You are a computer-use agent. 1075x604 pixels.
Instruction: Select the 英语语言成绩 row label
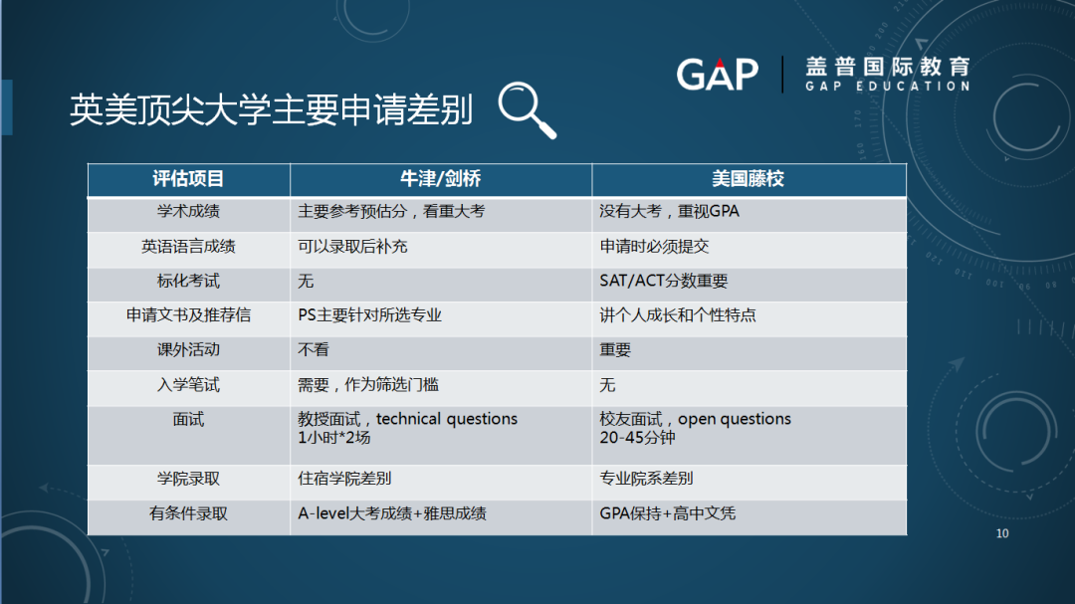point(188,247)
